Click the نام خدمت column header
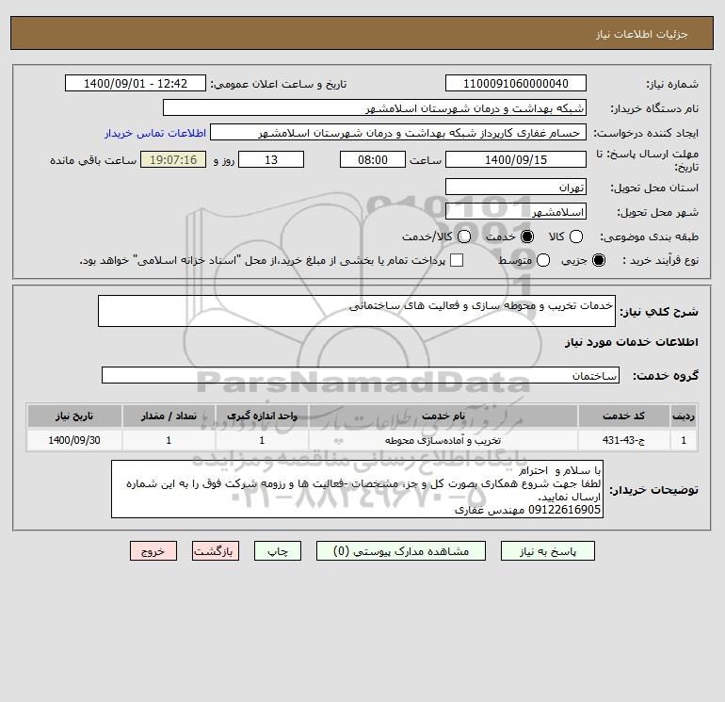 click(x=443, y=416)
